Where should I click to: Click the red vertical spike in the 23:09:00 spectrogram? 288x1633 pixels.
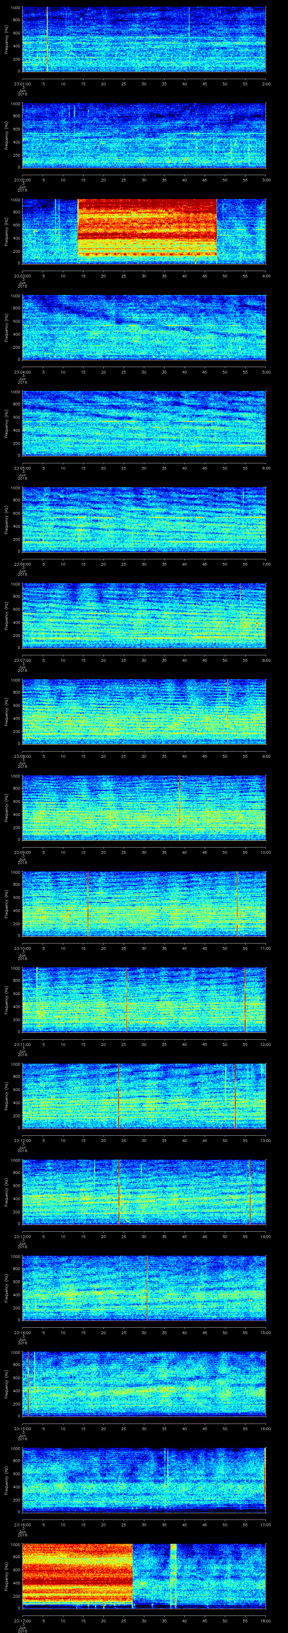(180, 807)
